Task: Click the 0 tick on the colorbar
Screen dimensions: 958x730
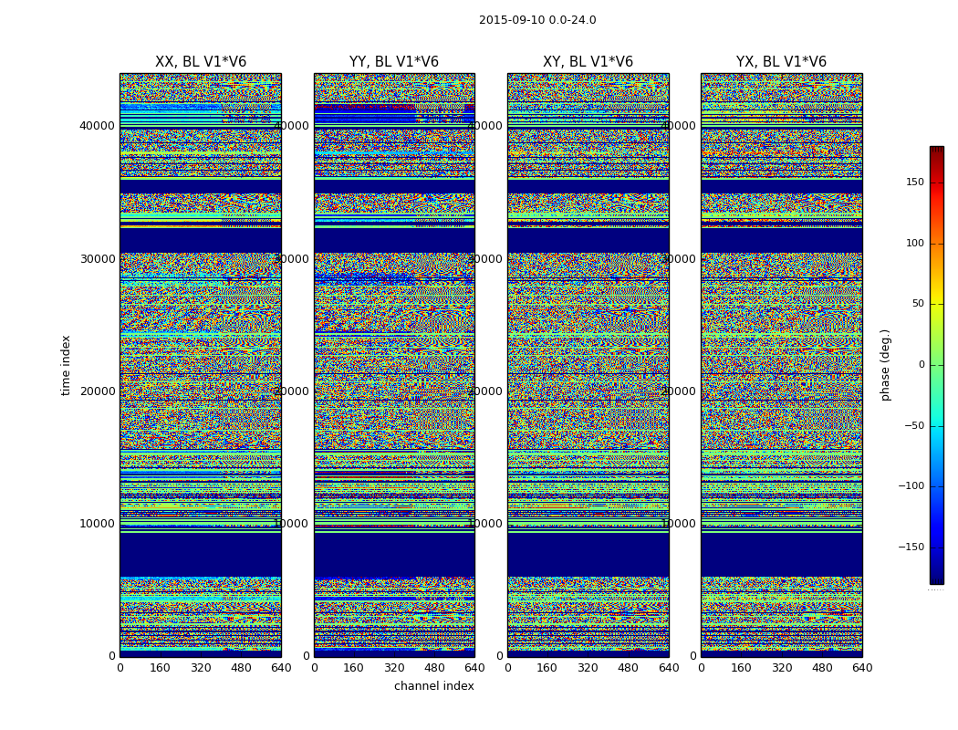Action: click(922, 365)
